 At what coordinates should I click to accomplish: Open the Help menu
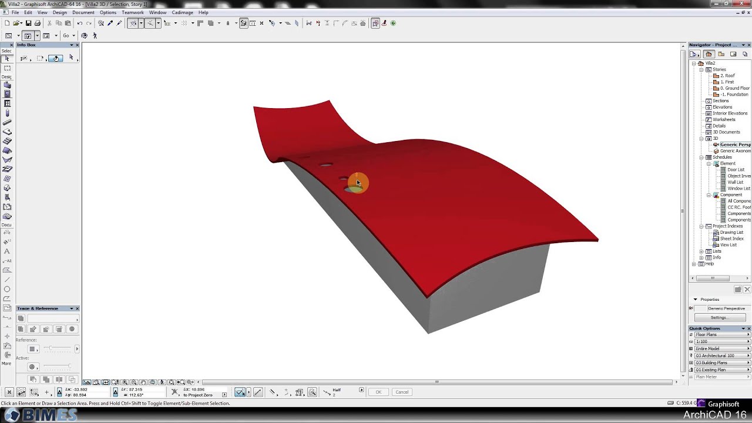(203, 12)
